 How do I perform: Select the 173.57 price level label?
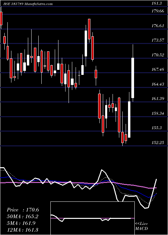158,40
